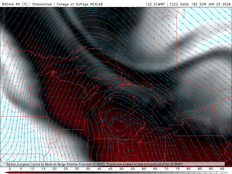Click the "0" tick label on the colorbar
Viewport: 232px width, 174px height.
tap(10, 169)
